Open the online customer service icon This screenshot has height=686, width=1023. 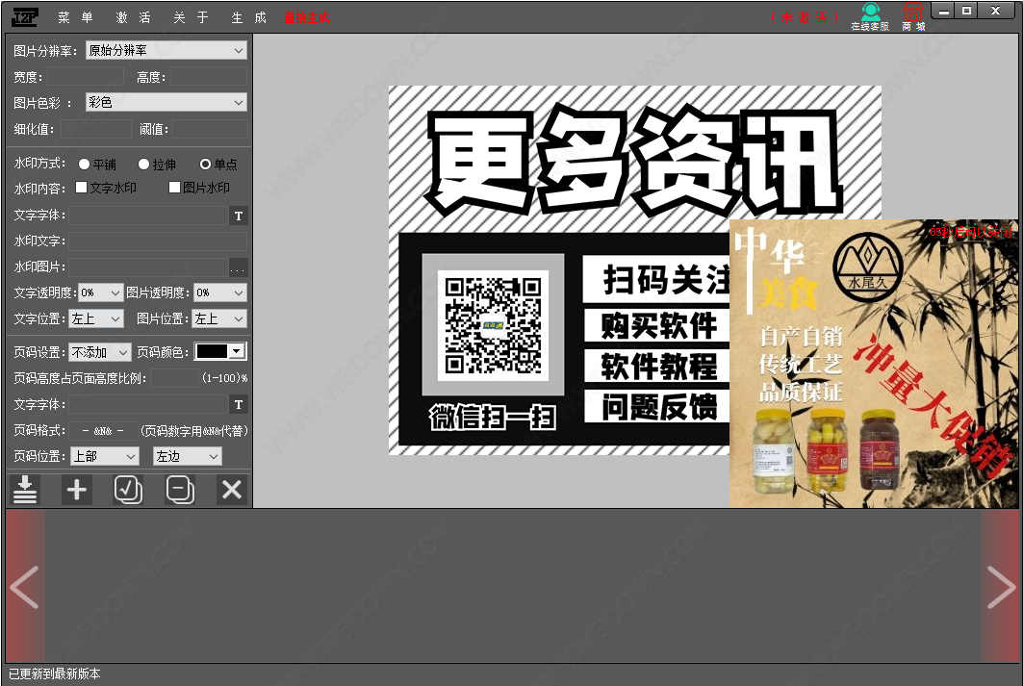click(x=870, y=16)
